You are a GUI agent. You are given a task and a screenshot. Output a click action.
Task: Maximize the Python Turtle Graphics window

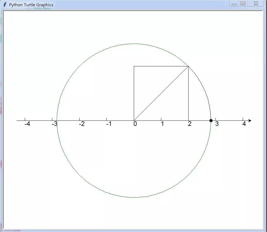point(243,3)
